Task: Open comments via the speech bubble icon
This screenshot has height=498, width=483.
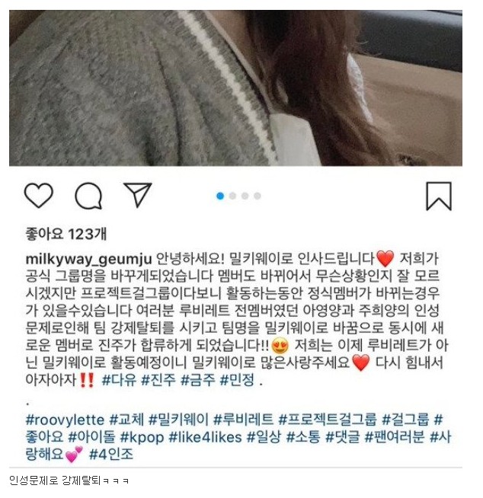Action: pyautogui.click(x=88, y=196)
